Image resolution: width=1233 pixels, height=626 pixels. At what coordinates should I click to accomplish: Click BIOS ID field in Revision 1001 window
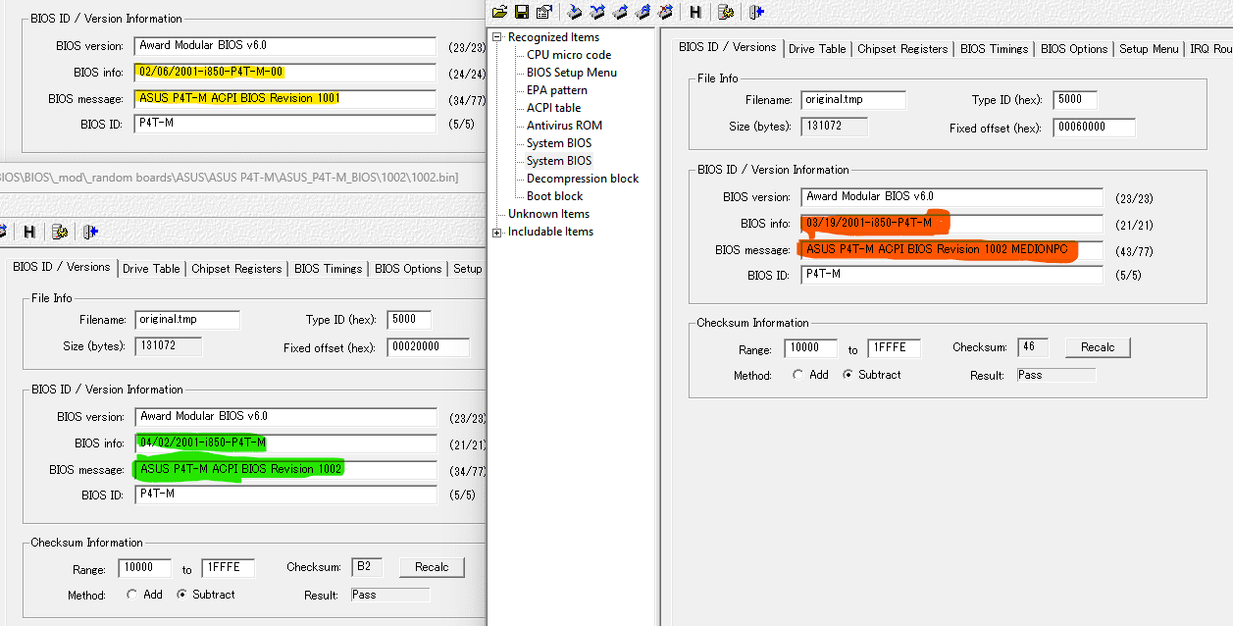[x=284, y=125]
